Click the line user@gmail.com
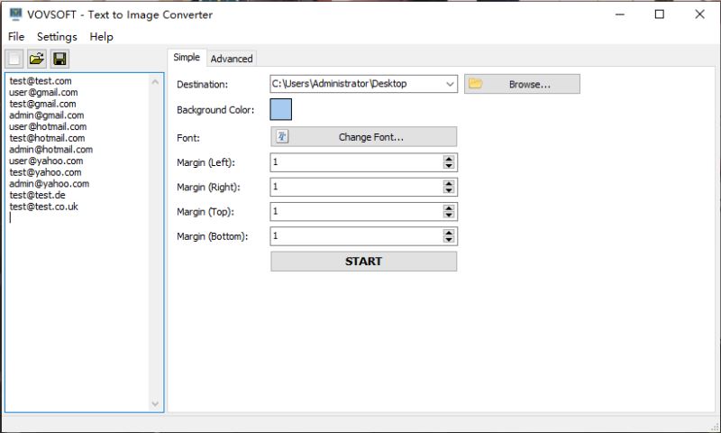The width and height of the screenshot is (721, 433). (43, 93)
